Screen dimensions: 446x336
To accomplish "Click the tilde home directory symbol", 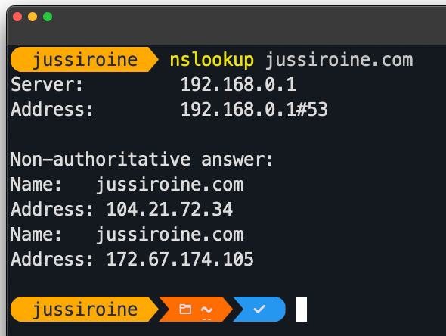I will [206, 310].
